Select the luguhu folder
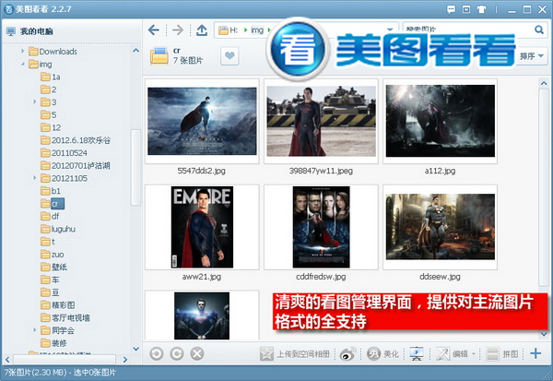 pos(58,229)
